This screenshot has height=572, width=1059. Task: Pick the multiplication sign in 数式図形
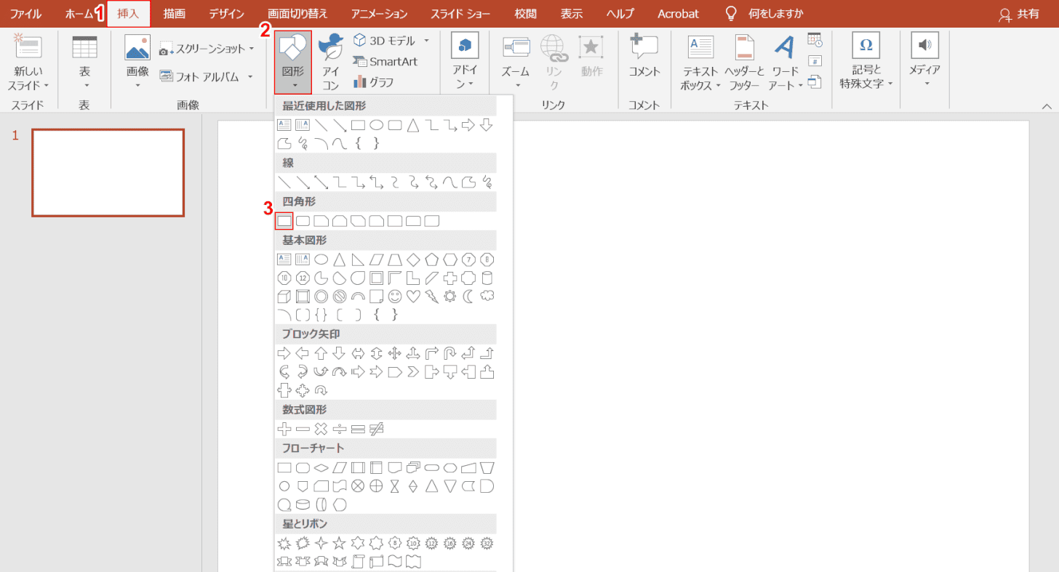(321, 429)
